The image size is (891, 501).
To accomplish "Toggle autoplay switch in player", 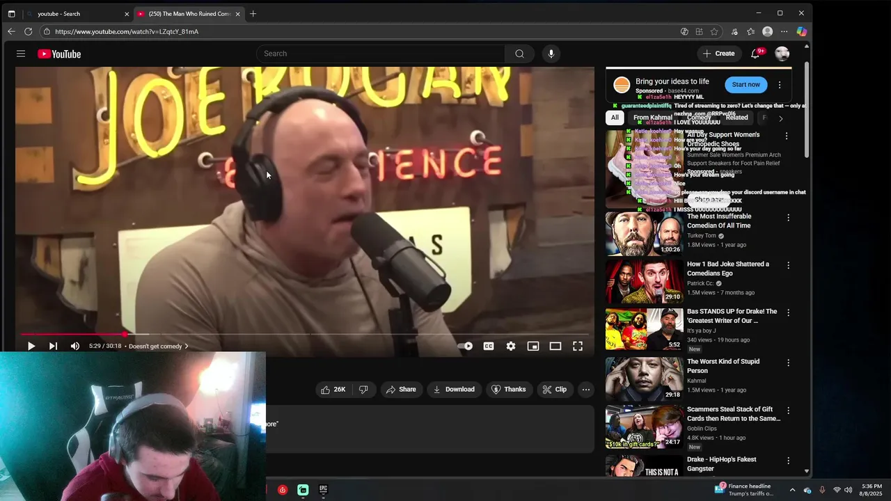I will (x=465, y=346).
